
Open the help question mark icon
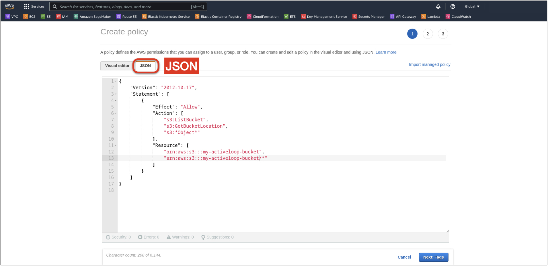[x=453, y=7]
